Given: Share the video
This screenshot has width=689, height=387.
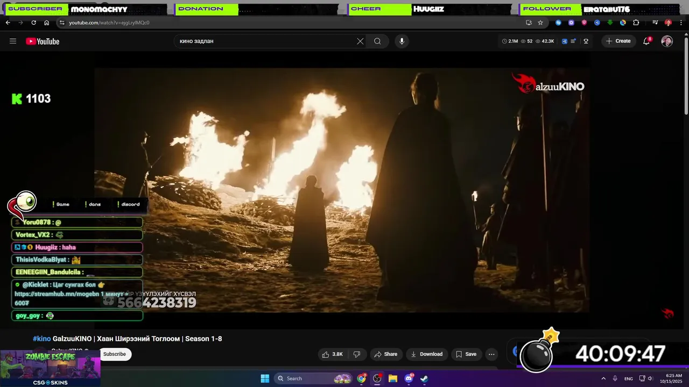Looking at the screenshot, I should (385, 354).
